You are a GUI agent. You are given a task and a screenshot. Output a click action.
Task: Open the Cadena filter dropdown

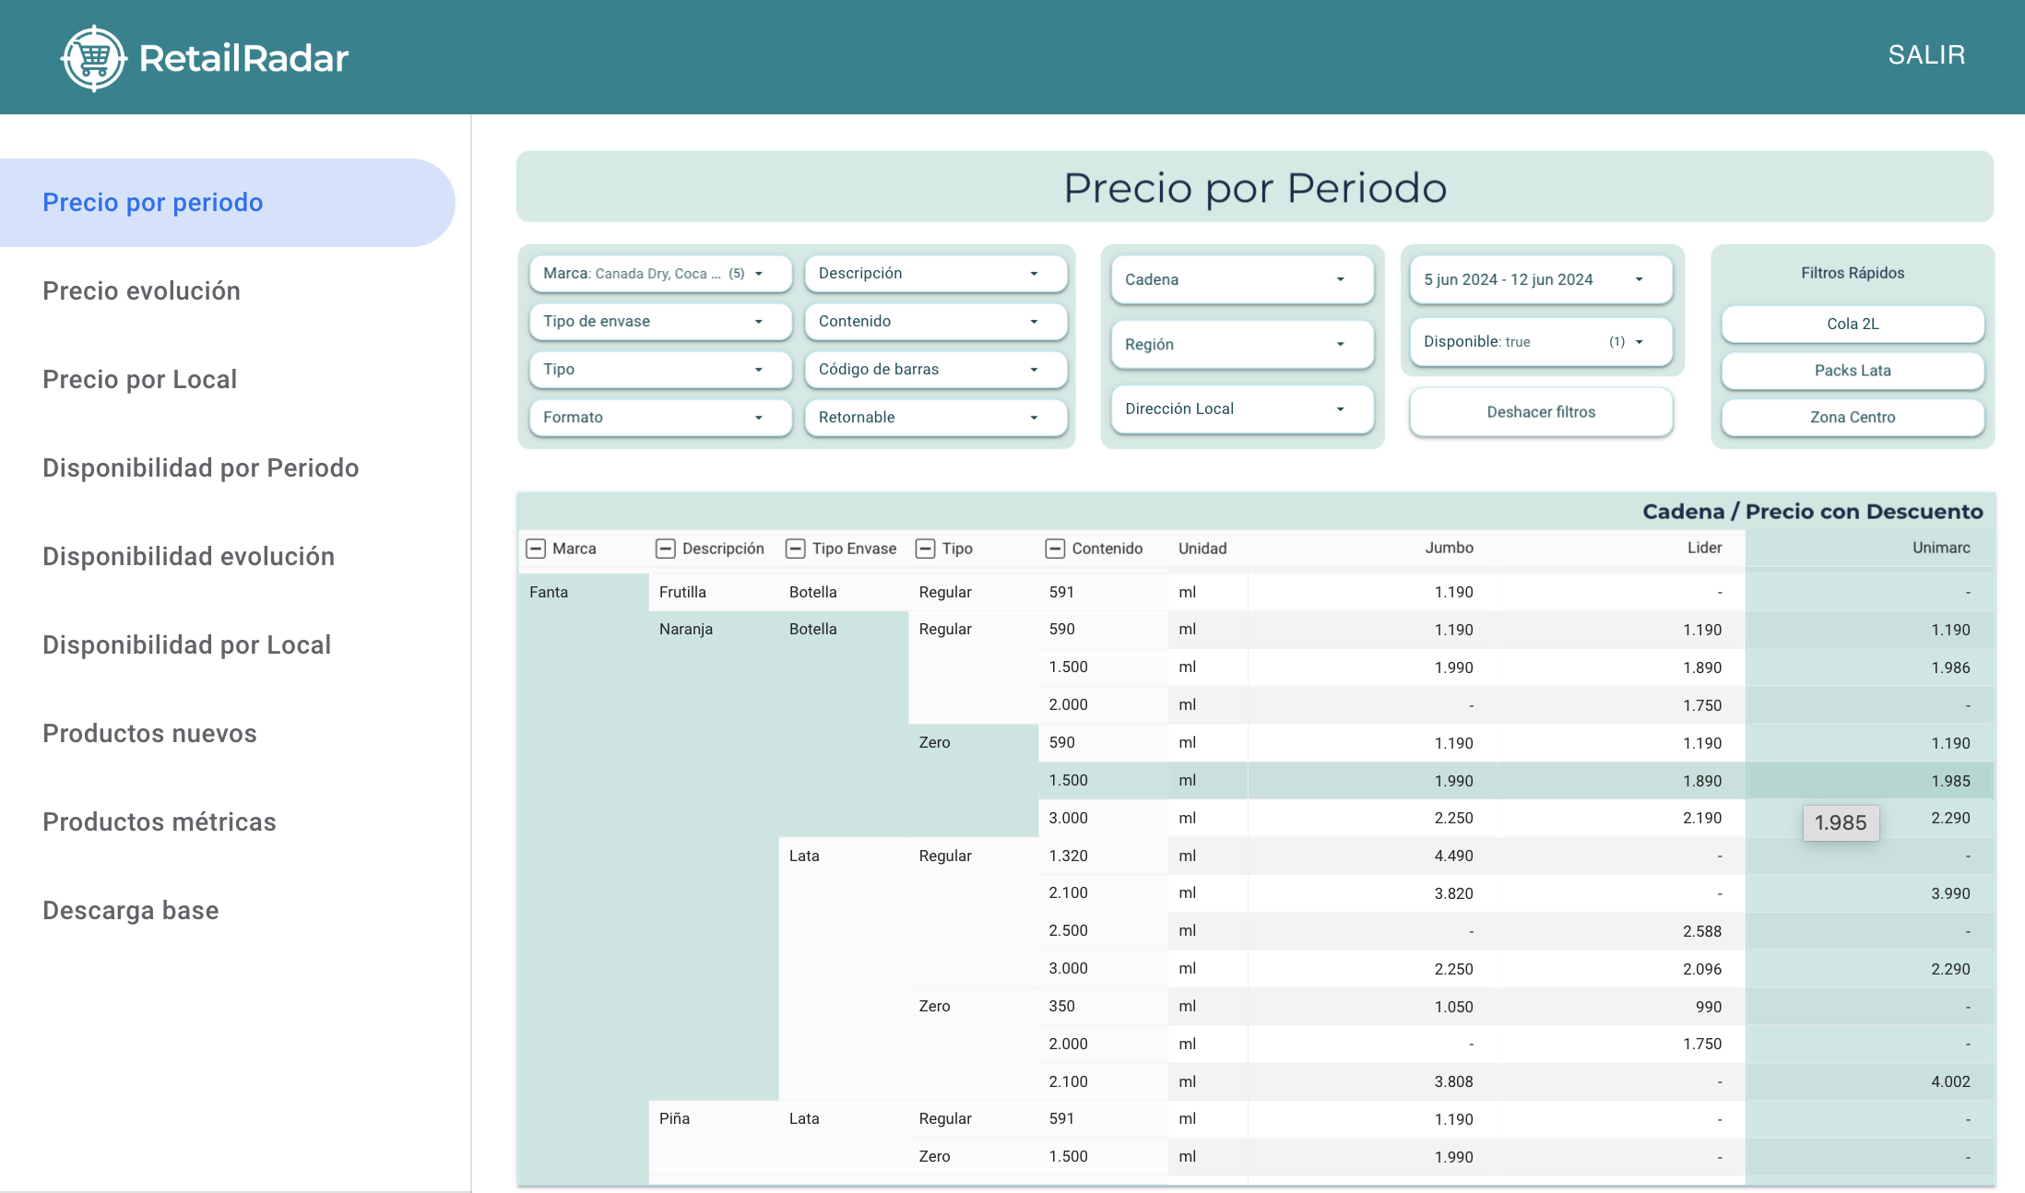(x=1242, y=279)
